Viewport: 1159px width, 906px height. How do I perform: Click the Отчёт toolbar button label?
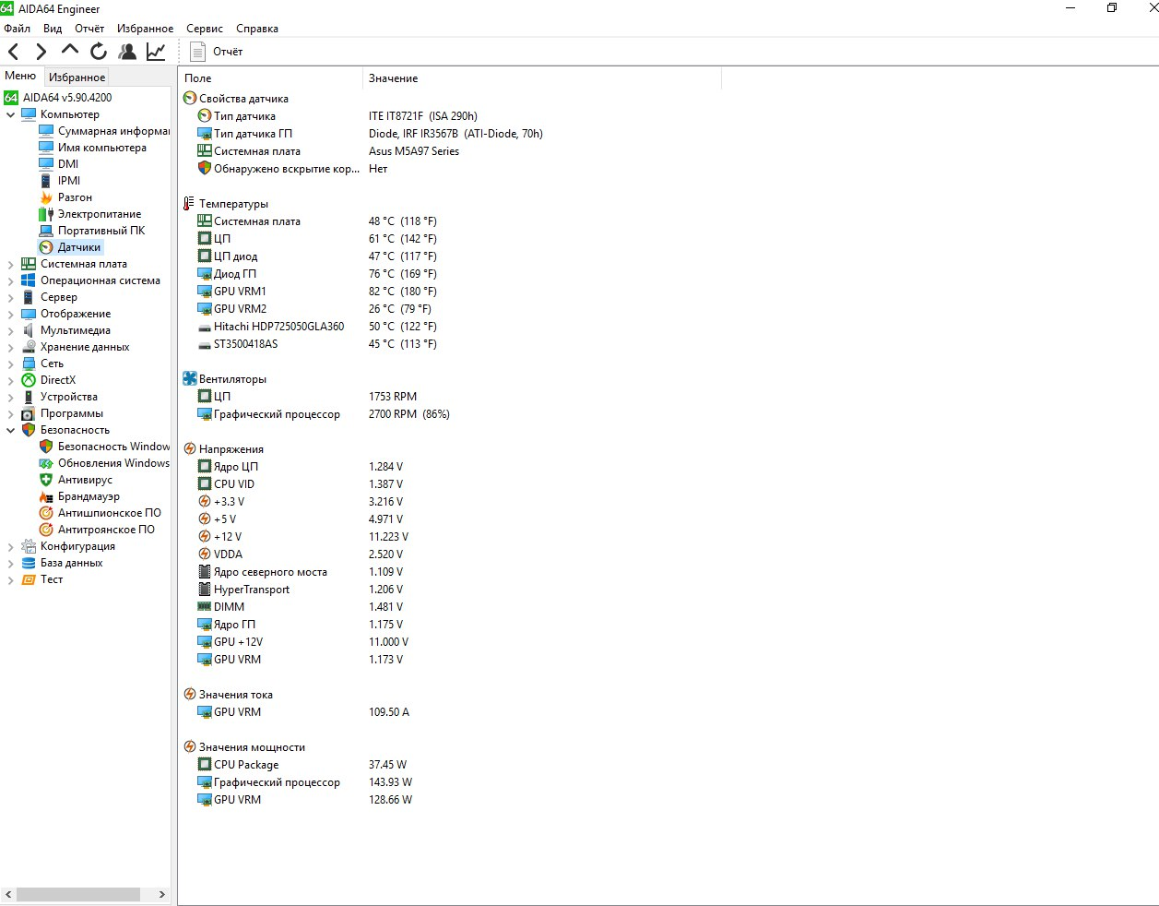click(x=228, y=52)
